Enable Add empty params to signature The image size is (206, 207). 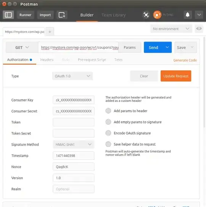click(x=108, y=122)
